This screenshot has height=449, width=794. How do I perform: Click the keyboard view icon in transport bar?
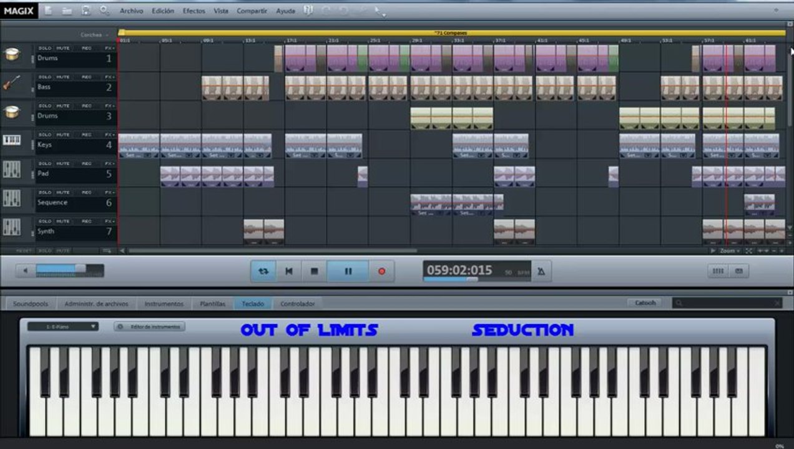pyautogui.click(x=739, y=271)
